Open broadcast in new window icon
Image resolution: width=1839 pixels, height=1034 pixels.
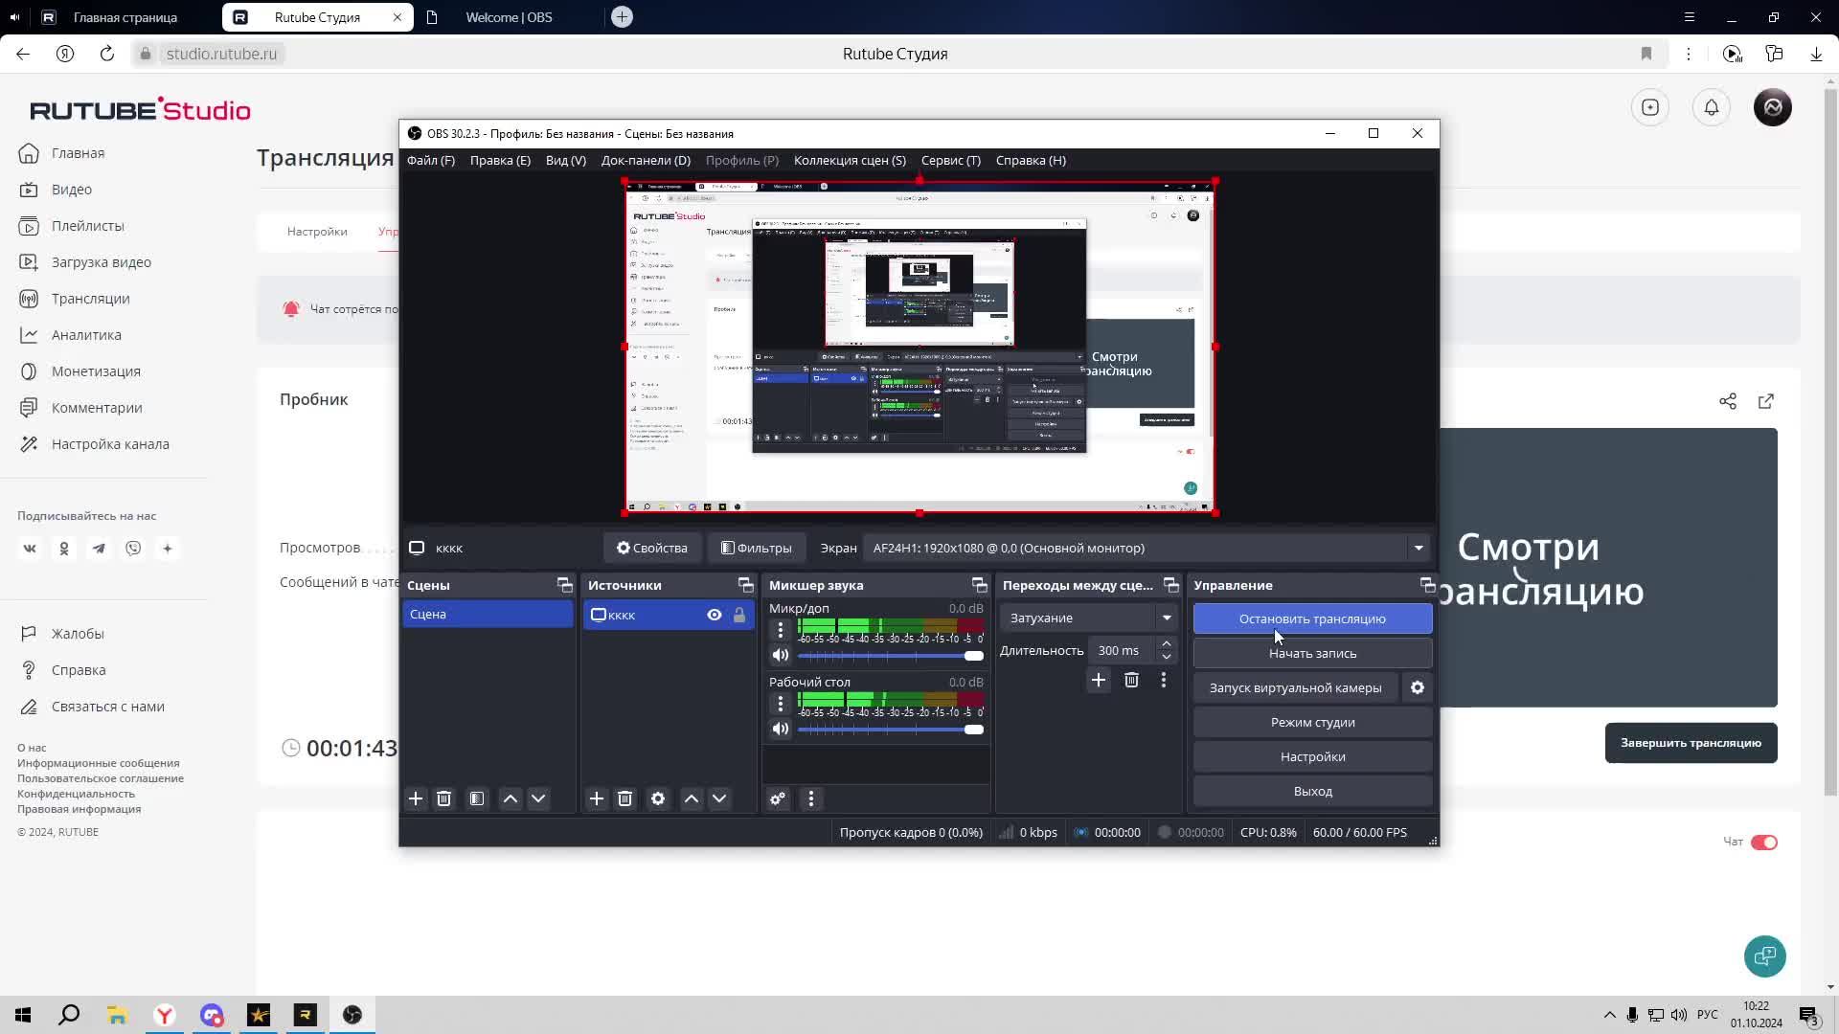1766,401
